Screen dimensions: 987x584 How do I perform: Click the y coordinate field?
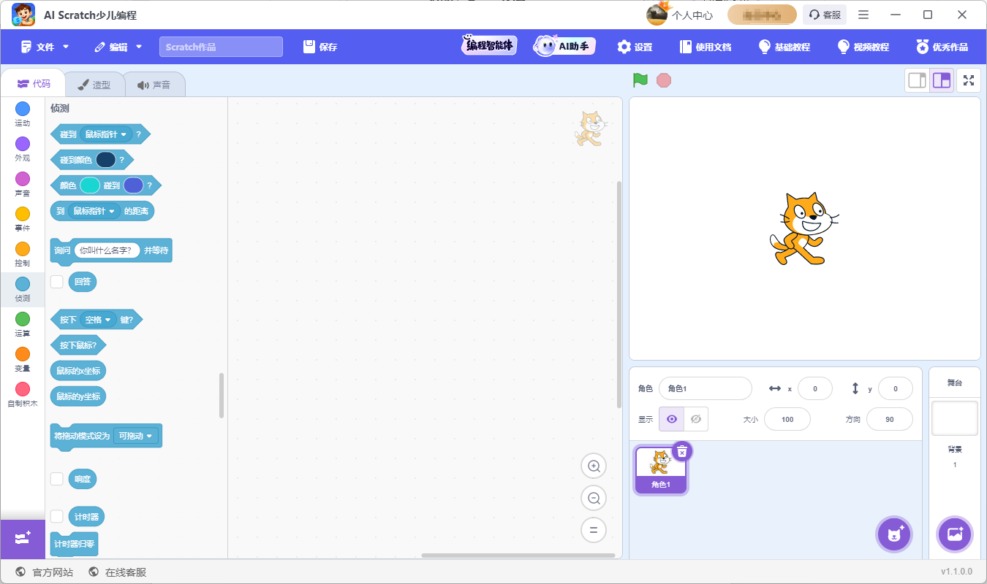point(896,388)
